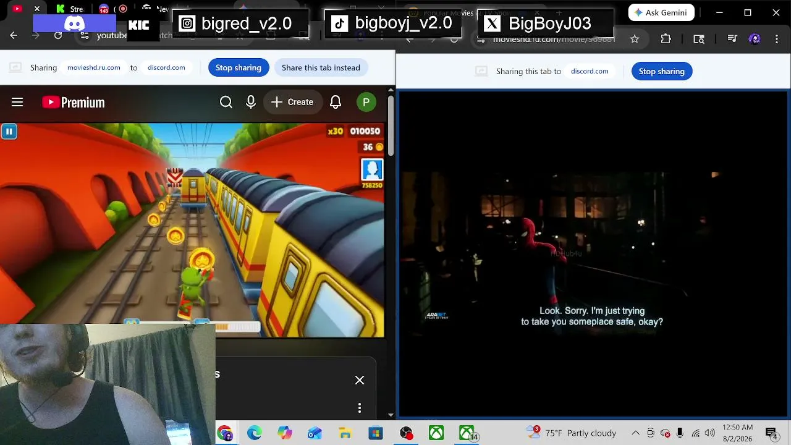Open the notification center with 4 badge
The width and height of the screenshot is (791, 445).
(x=771, y=433)
